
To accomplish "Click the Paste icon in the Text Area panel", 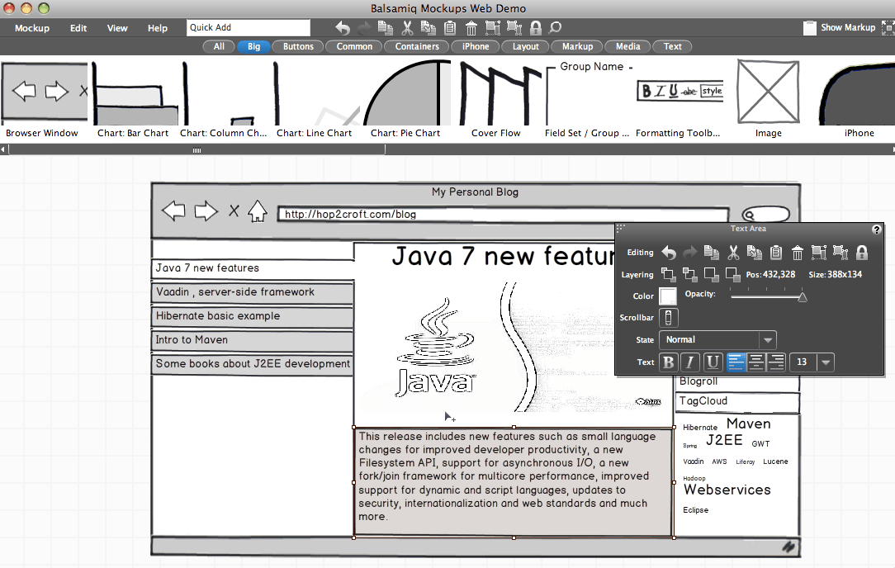I will pos(774,253).
